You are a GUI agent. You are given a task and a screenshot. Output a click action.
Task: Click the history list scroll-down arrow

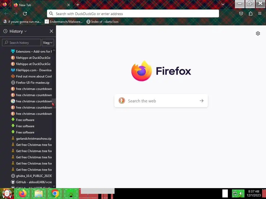(54, 186)
